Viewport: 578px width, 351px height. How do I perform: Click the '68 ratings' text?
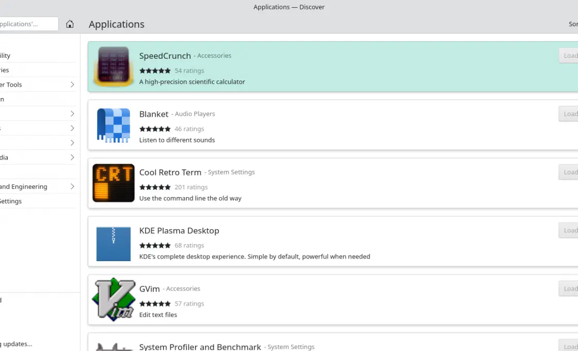[x=189, y=245]
